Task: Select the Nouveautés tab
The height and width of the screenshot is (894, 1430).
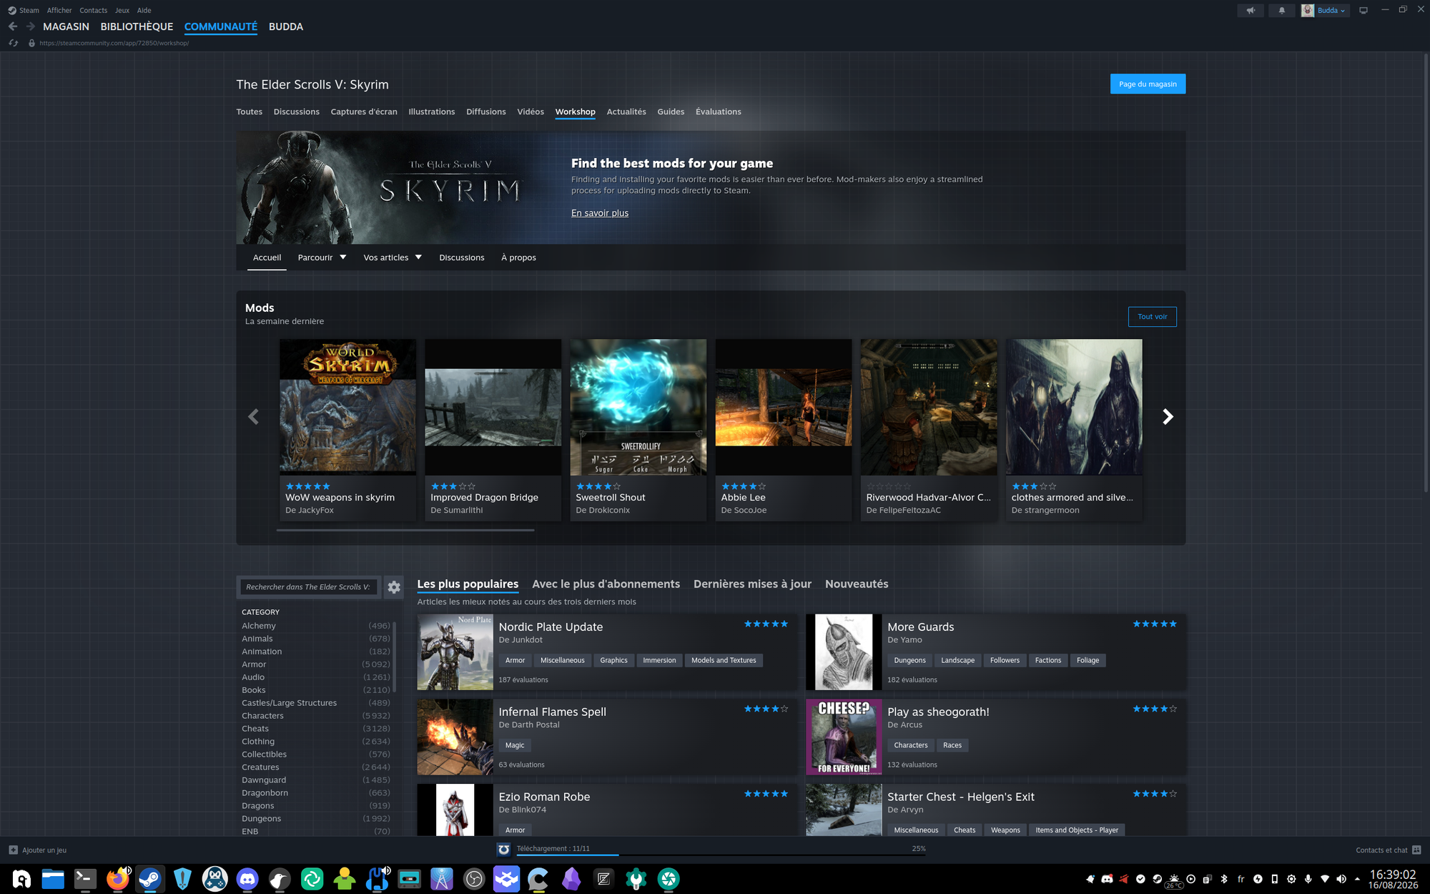Action: [857, 584]
